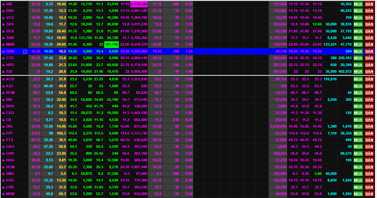The image size is (377, 198).
Task: Click BÁN in the HNG row
Action: tap(369, 174)
